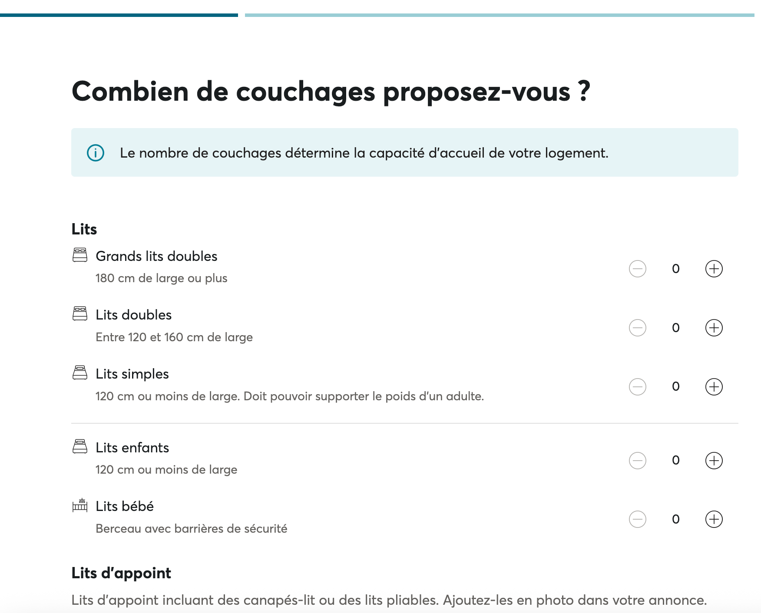Increase the Lits simples counter
Screen dimensions: 761x613
[714, 387]
